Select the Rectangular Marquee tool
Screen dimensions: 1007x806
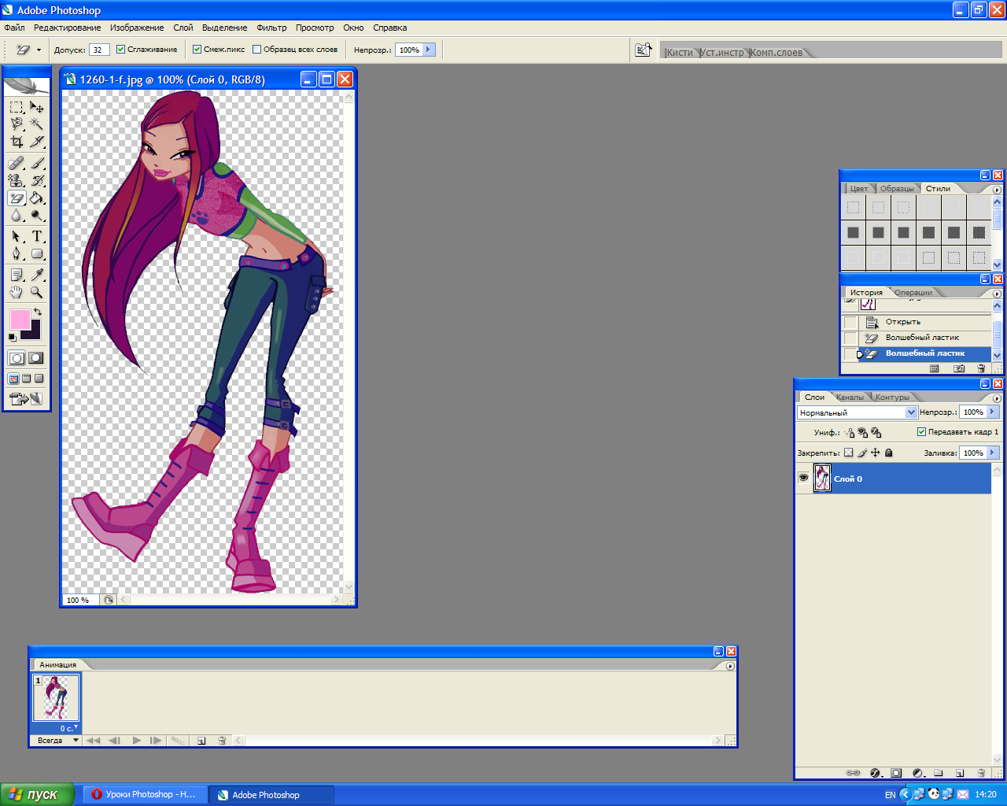pos(17,106)
